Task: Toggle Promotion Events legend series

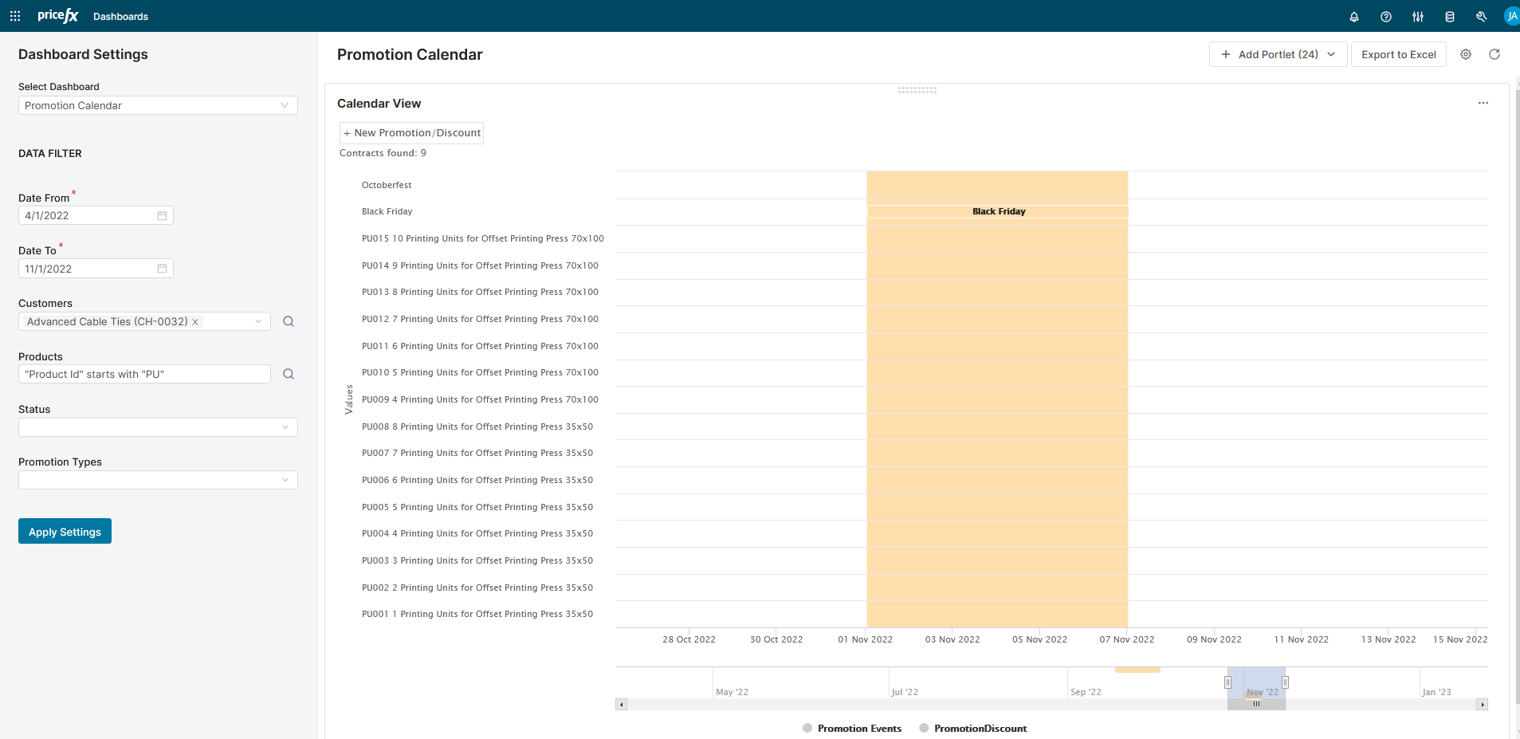Action: pyautogui.click(x=851, y=728)
